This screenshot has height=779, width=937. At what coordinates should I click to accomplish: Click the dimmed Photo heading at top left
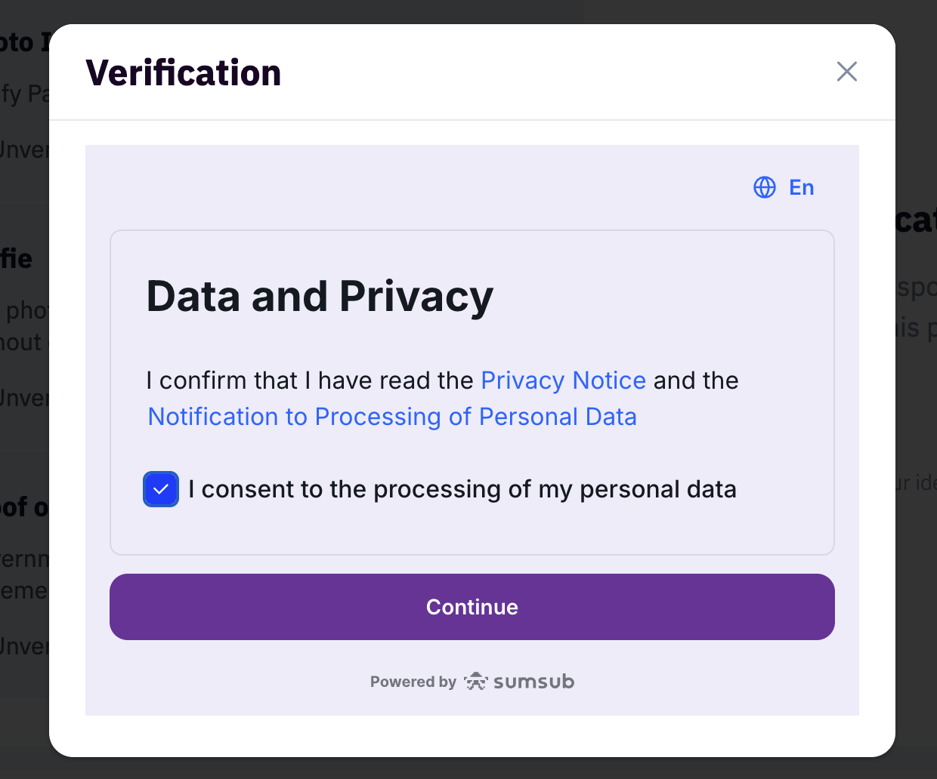(x=21, y=42)
